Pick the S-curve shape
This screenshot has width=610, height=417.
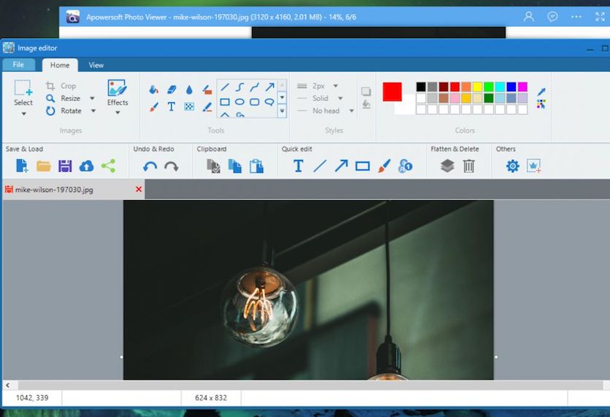pos(240,87)
